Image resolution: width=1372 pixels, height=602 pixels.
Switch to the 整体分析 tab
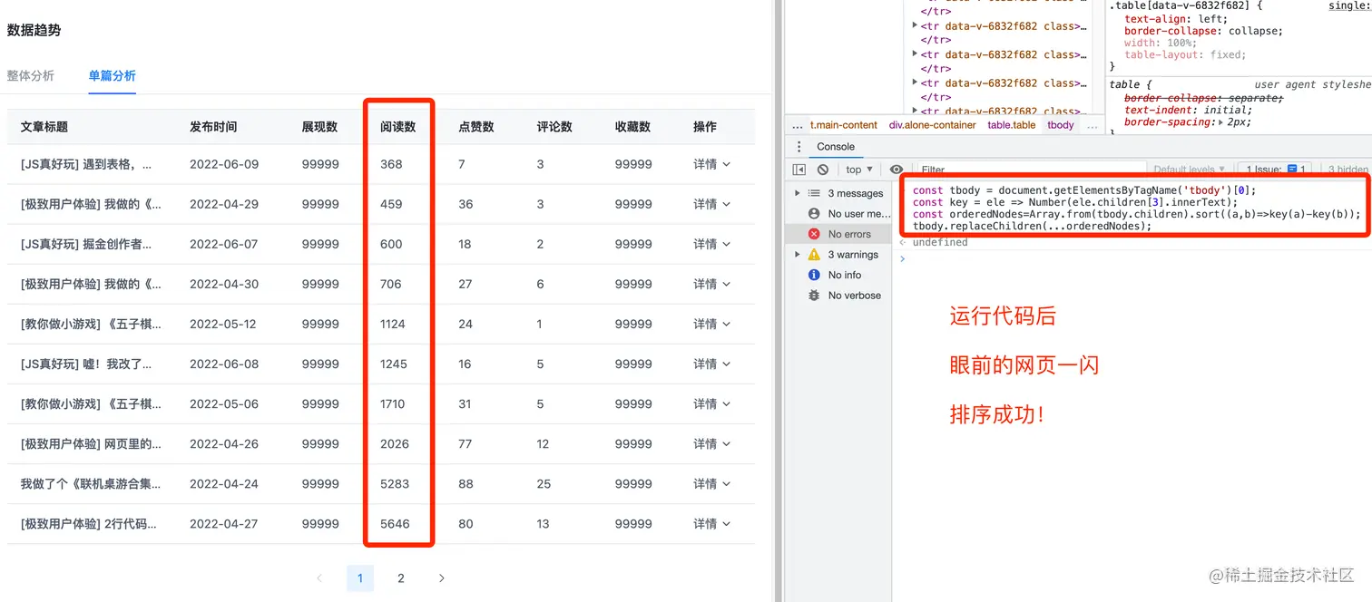[x=31, y=75]
